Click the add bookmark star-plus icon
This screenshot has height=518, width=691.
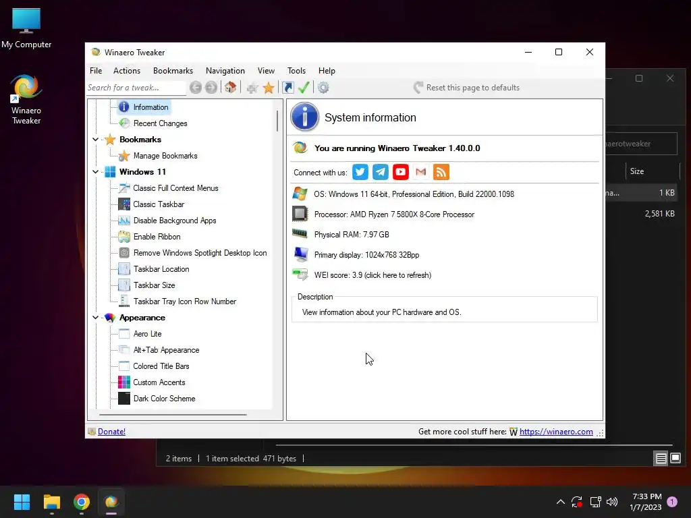tap(252, 88)
